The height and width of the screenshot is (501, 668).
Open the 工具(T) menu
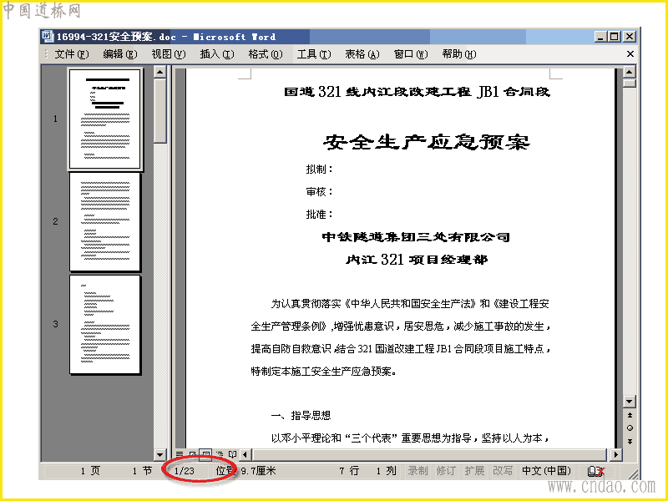coord(314,54)
